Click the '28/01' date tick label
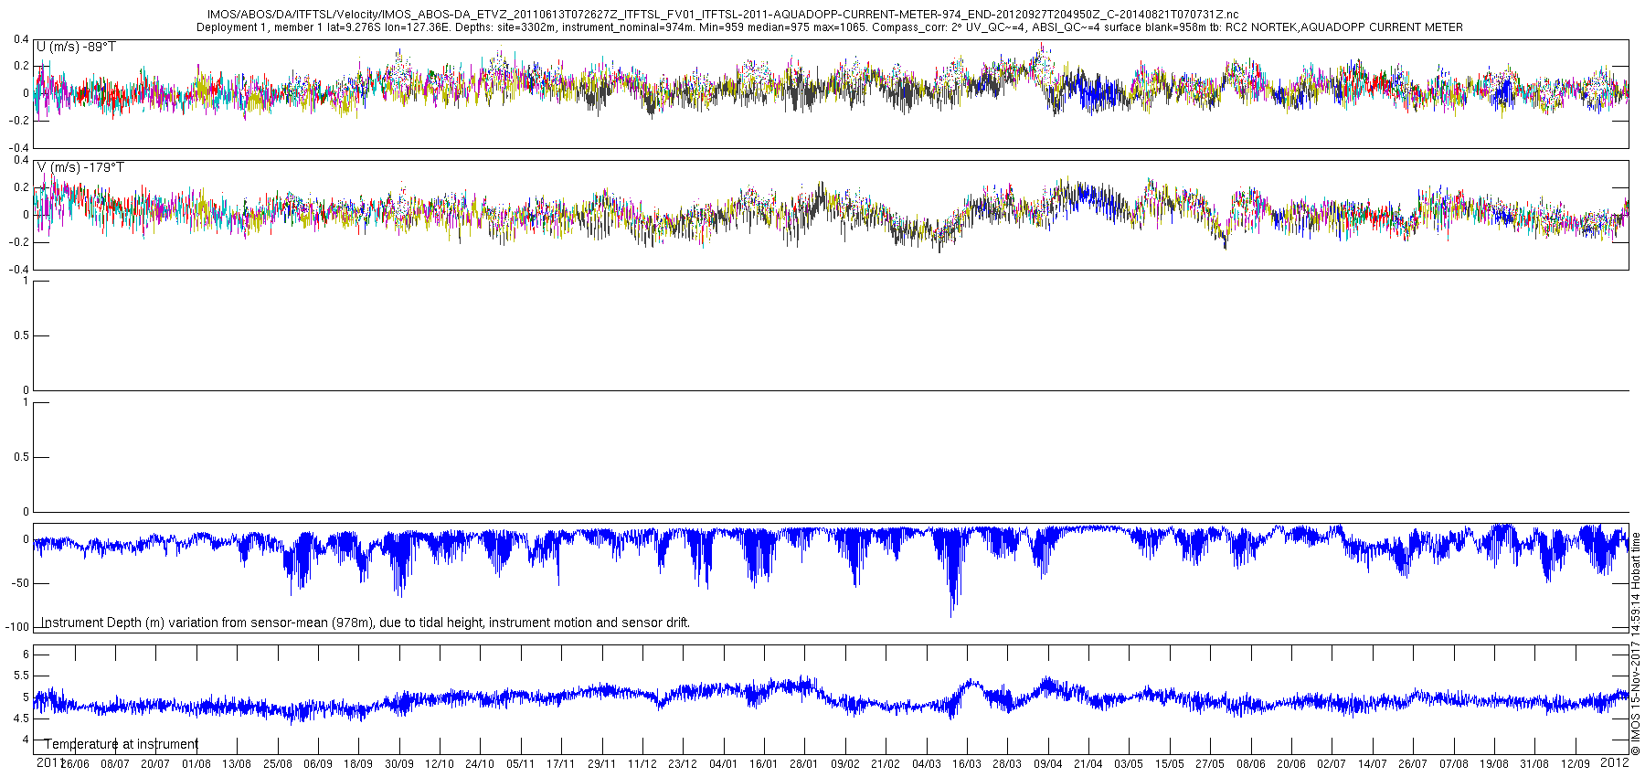Screen dimensions: 1645x777 click(x=804, y=764)
